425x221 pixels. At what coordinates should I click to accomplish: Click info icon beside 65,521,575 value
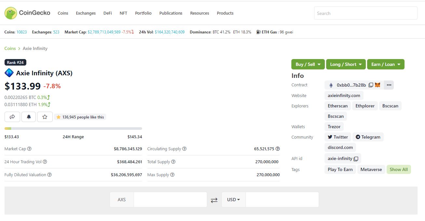click(278, 149)
